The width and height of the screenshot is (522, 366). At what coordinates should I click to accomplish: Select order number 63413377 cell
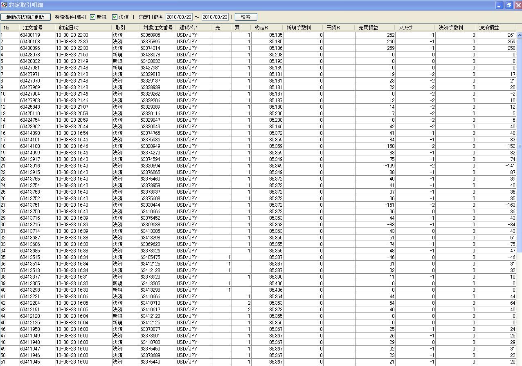coord(37,277)
